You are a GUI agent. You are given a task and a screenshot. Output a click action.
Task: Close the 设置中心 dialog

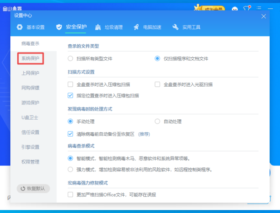click(x=264, y=16)
